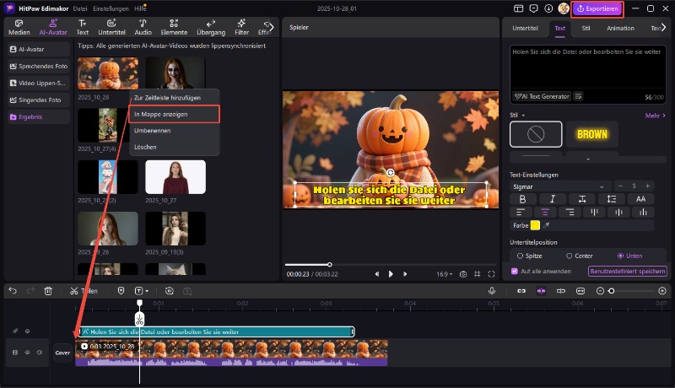The height and width of the screenshot is (388, 675).
Task: Select the Spitze position radio button
Action: (520, 256)
